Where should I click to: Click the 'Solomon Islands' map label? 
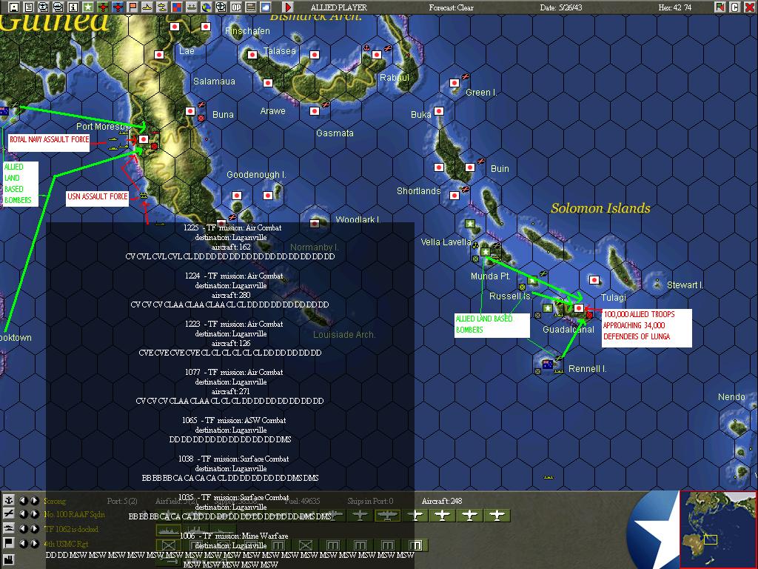coord(600,208)
